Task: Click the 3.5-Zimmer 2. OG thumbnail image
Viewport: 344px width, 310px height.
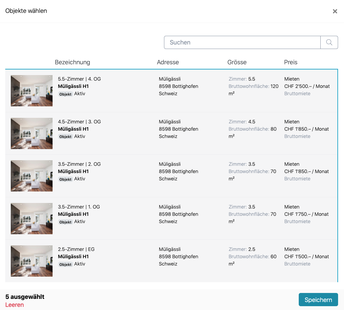Action: tap(32, 176)
